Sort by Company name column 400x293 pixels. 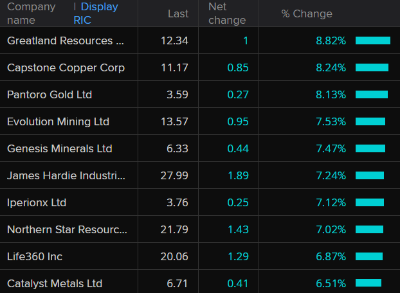(31, 13)
